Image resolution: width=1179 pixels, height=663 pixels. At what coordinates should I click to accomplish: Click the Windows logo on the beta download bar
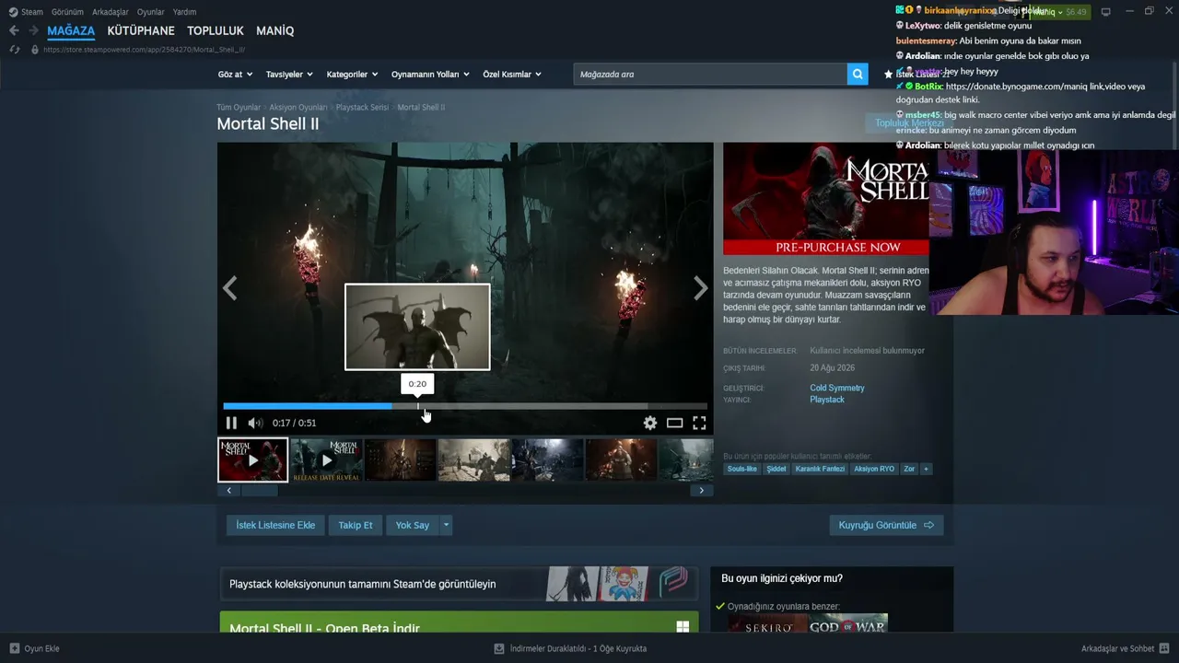(683, 627)
